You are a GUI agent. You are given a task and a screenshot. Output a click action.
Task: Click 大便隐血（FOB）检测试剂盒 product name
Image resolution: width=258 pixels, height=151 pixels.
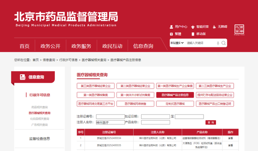click(202, 145)
